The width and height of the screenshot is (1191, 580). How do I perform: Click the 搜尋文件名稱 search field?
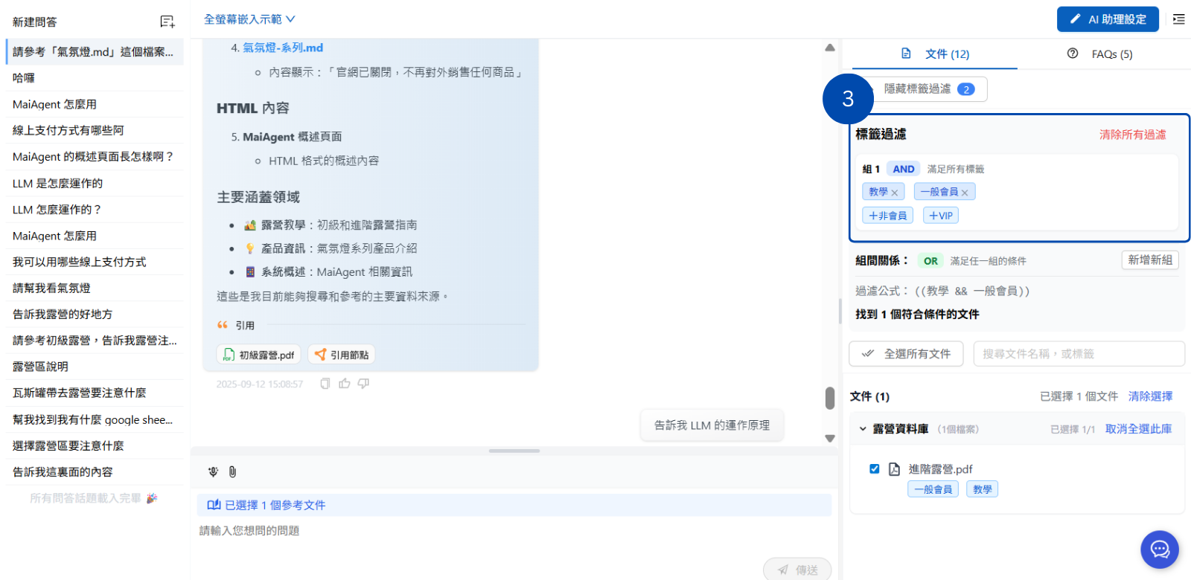(x=1078, y=354)
